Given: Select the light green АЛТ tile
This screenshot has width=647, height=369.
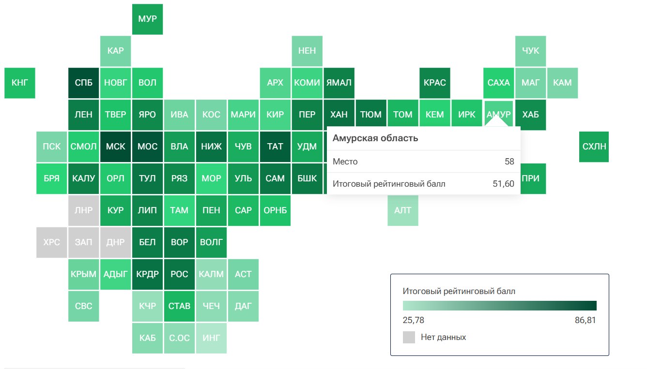Looking at the screenshot, I should [402, 210].
